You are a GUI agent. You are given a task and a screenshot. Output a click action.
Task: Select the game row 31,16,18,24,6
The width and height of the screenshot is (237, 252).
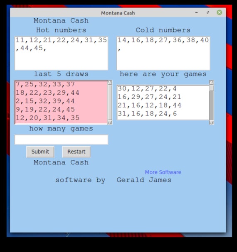point(163,114)
